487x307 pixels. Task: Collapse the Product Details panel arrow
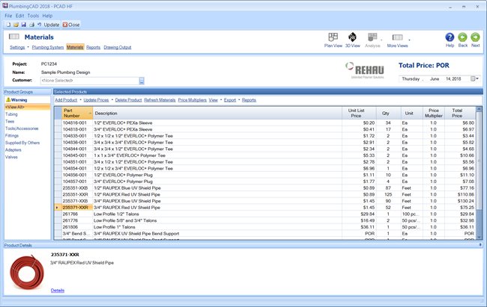tap(480, 245)
